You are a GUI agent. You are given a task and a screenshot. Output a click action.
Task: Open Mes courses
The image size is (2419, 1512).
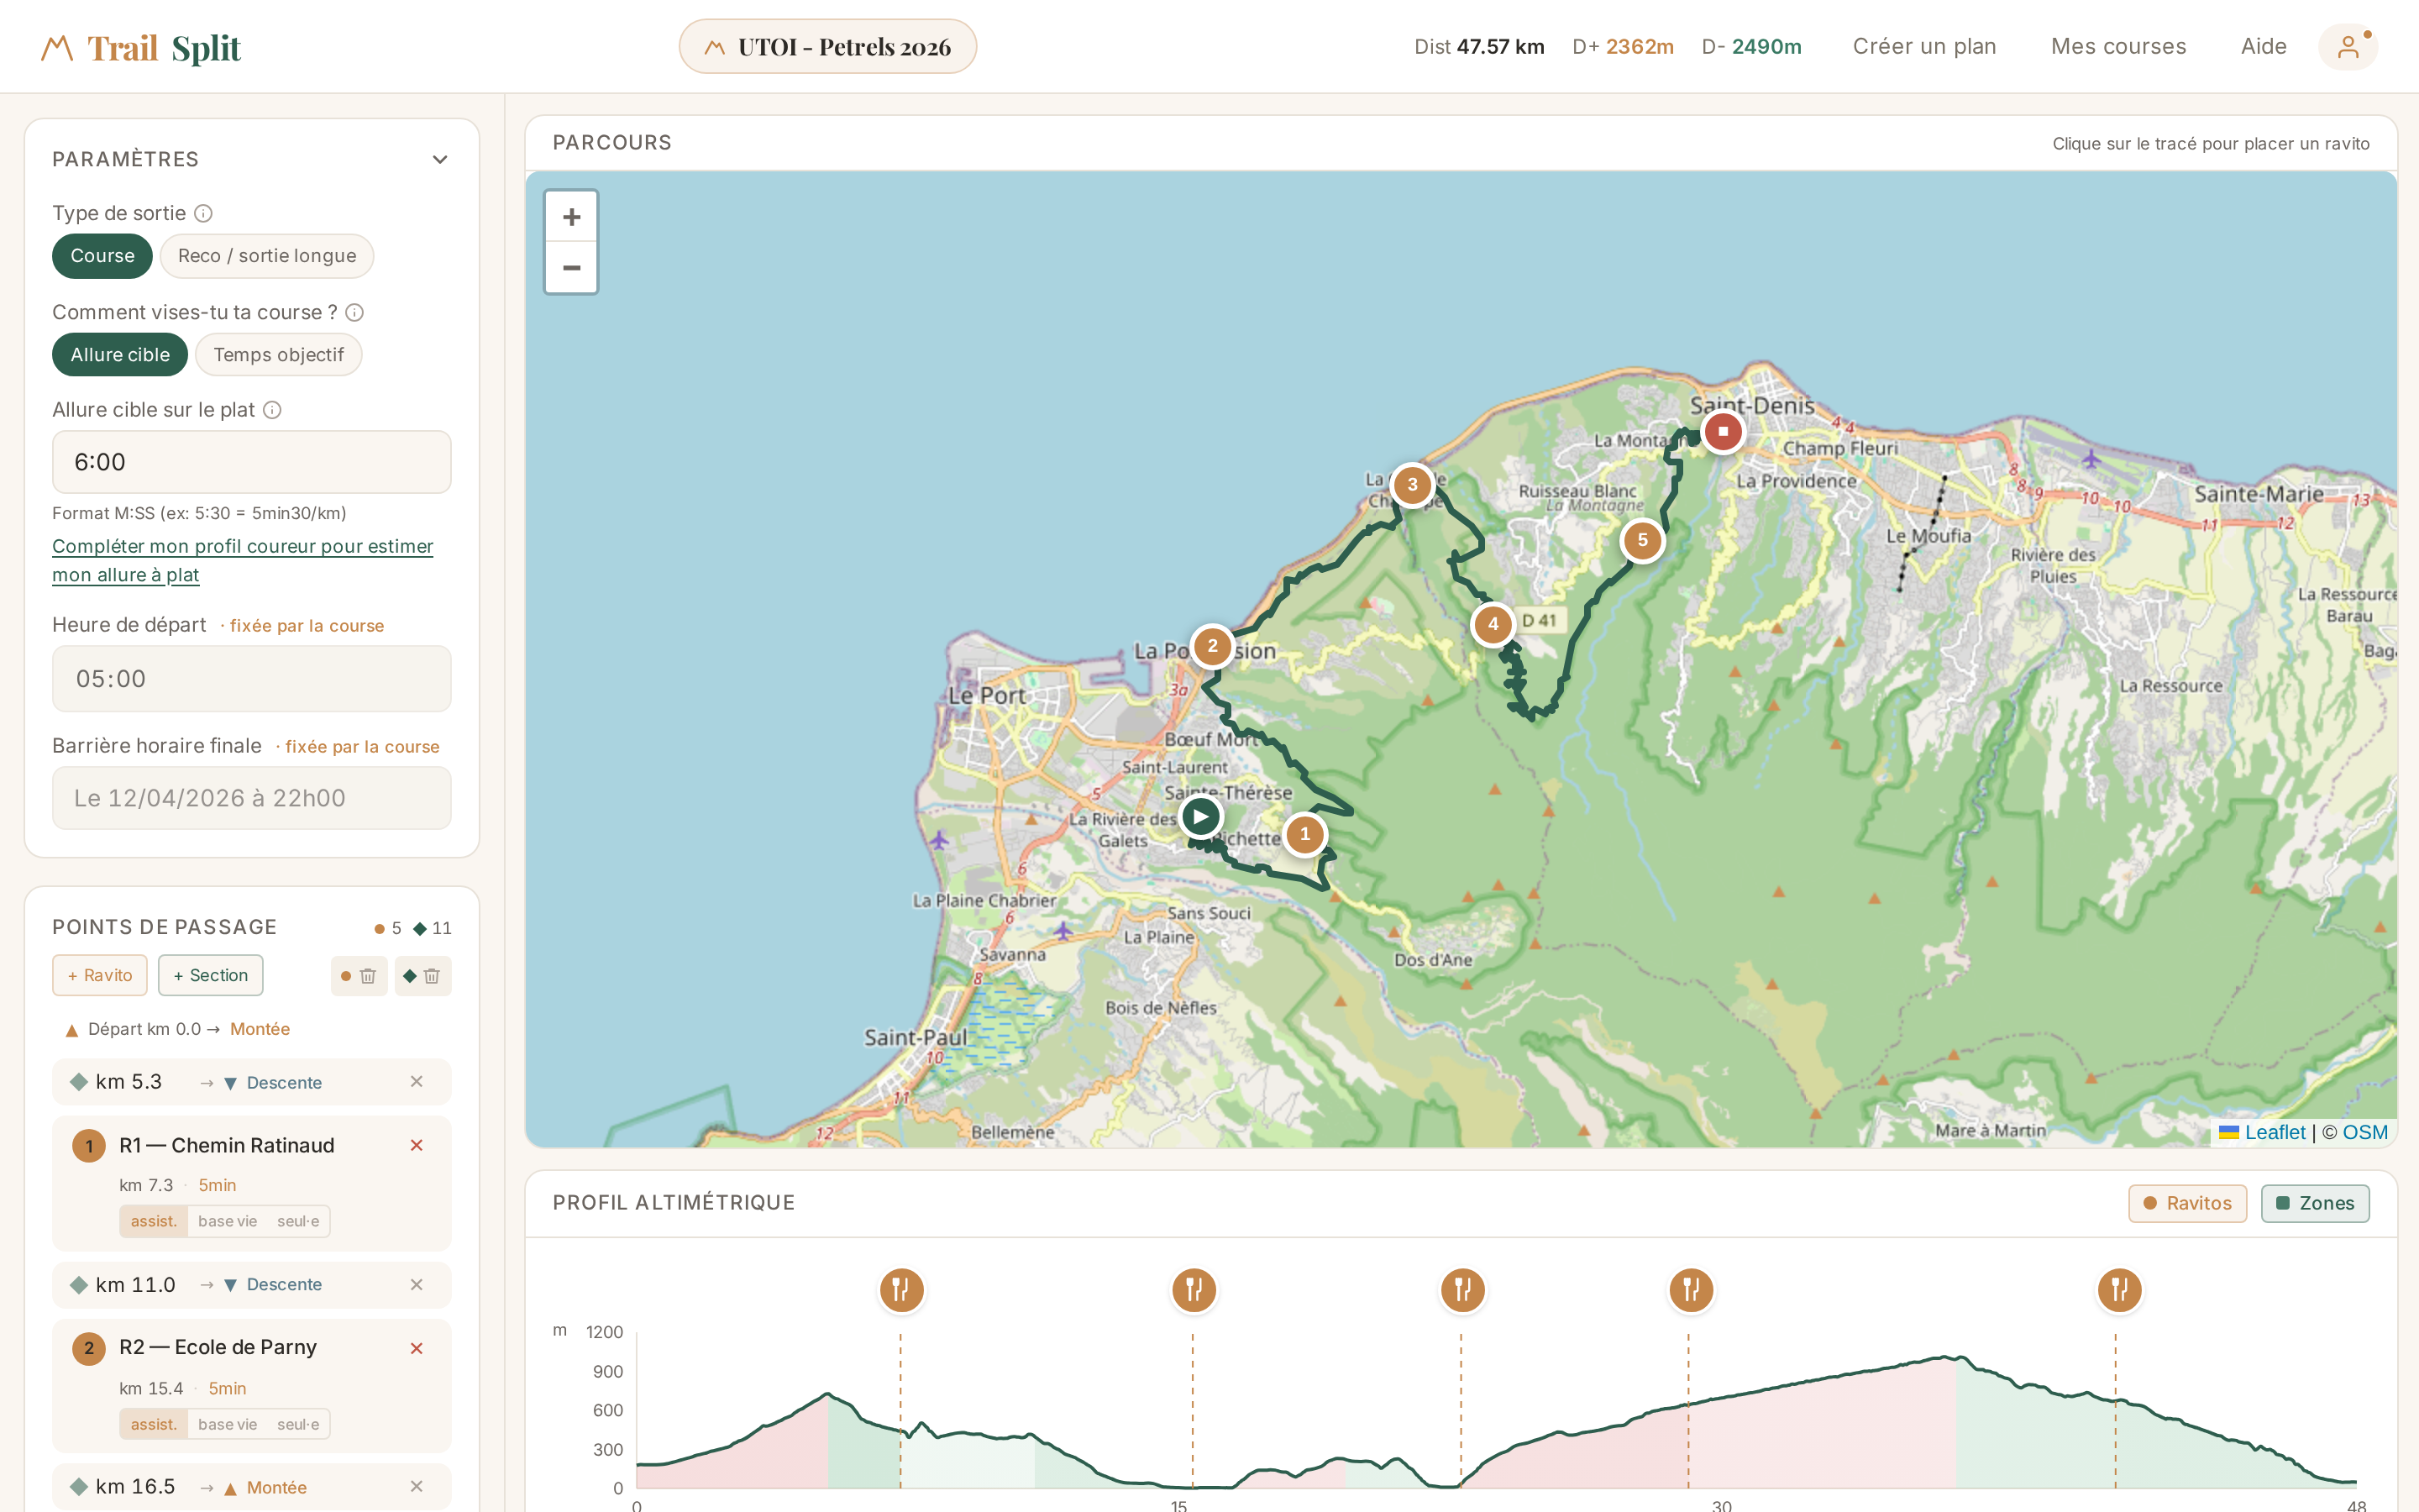pos(2118,47)
